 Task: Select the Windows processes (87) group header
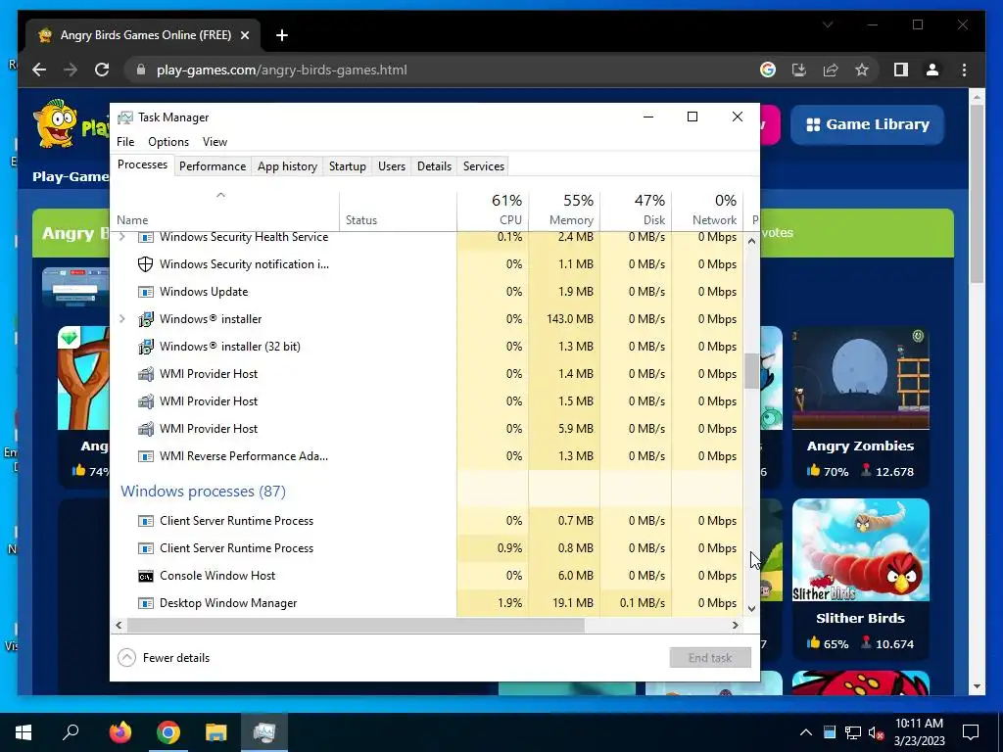(204, 492)
